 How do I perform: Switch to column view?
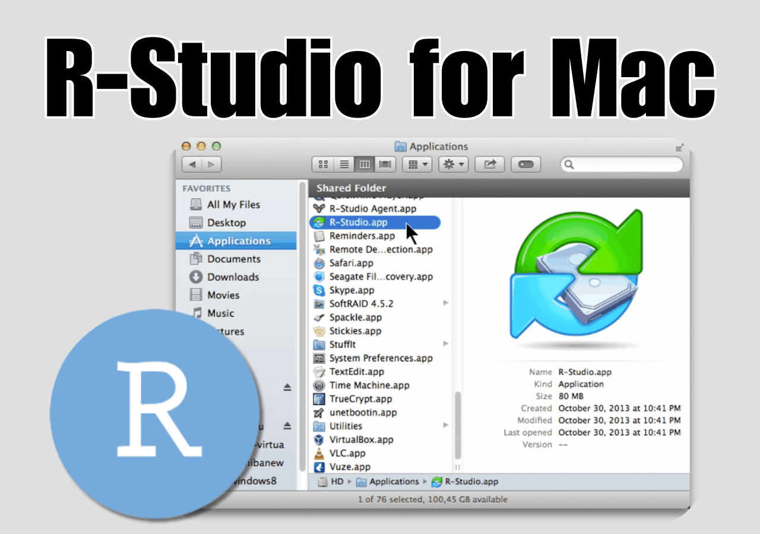tap(365, 164)
